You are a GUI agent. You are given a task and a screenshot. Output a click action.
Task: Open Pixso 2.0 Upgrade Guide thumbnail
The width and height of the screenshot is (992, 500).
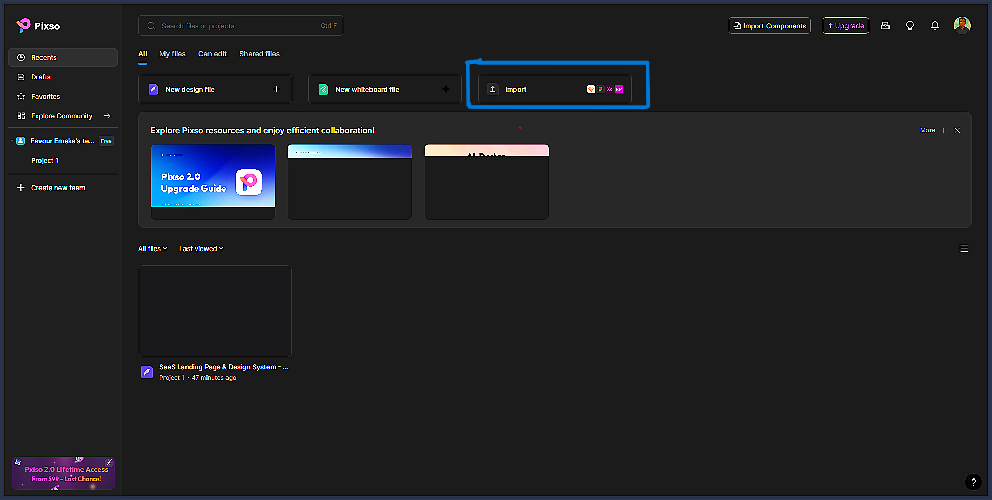coord(213,182)
